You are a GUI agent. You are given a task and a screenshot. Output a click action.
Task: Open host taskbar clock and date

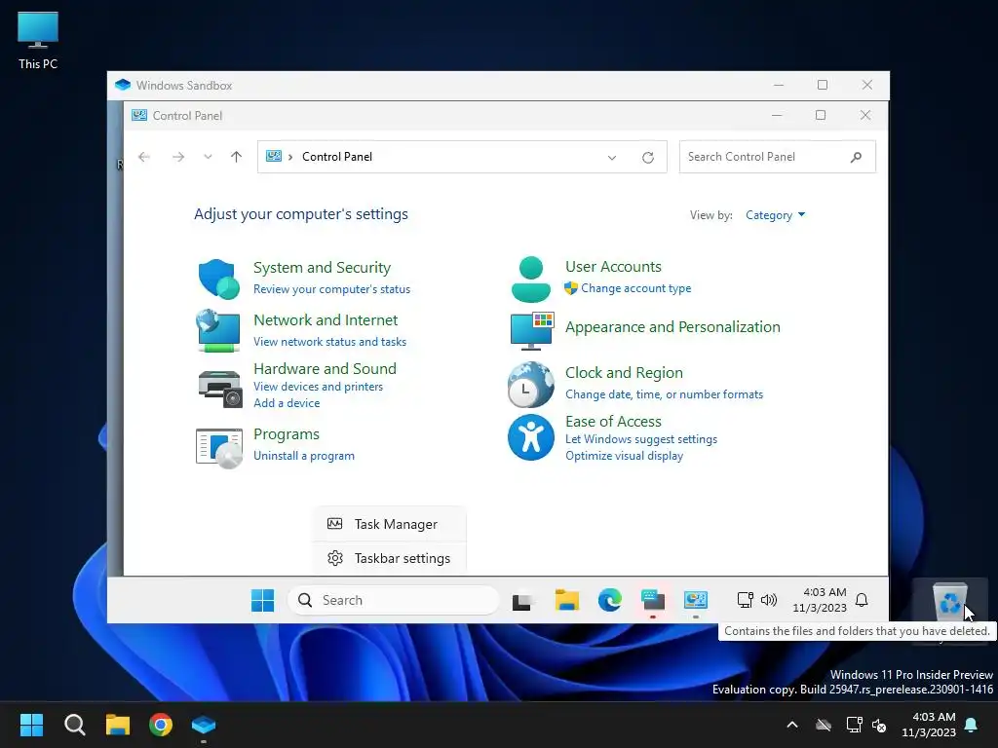pyautogui.click(x=929, y=725)
